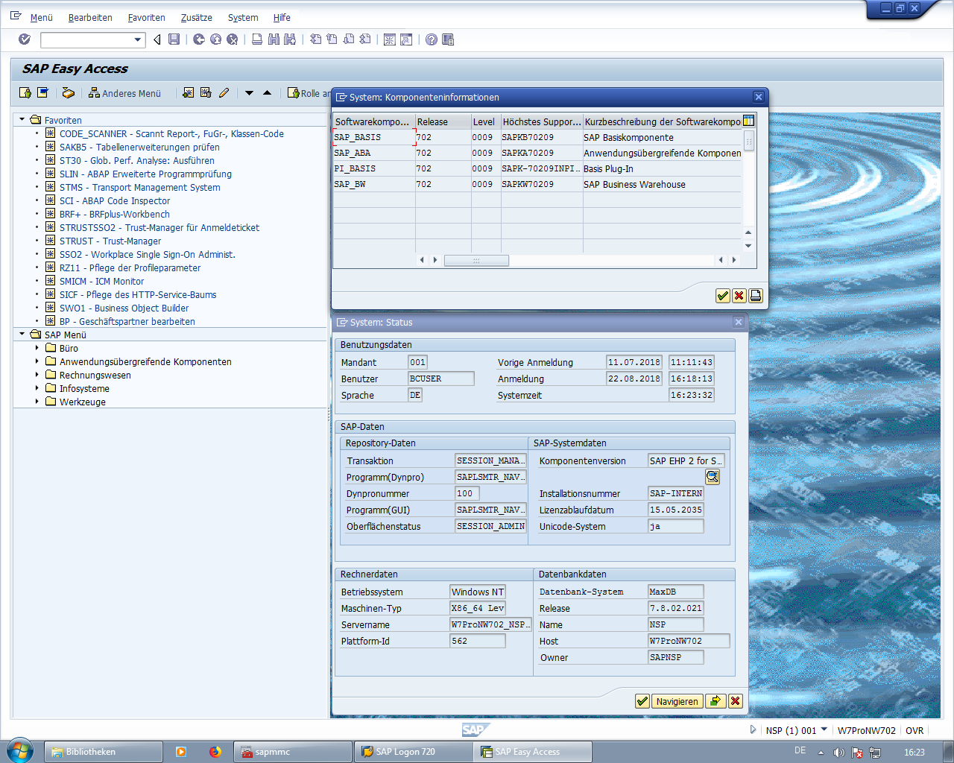Click the Help question mark icon
Screen dimensions: 954x763
pyautogui.click(x=432, y=39)
